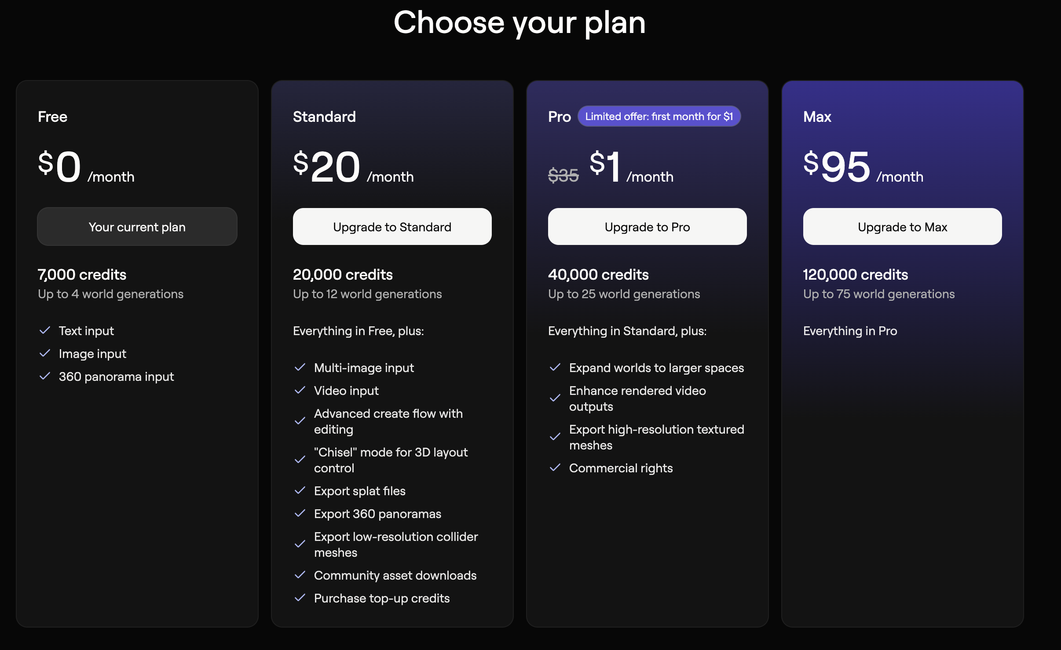Click the Export 360 panoramas feature text
Screen dimensions: 1061x650
(377, 514)
